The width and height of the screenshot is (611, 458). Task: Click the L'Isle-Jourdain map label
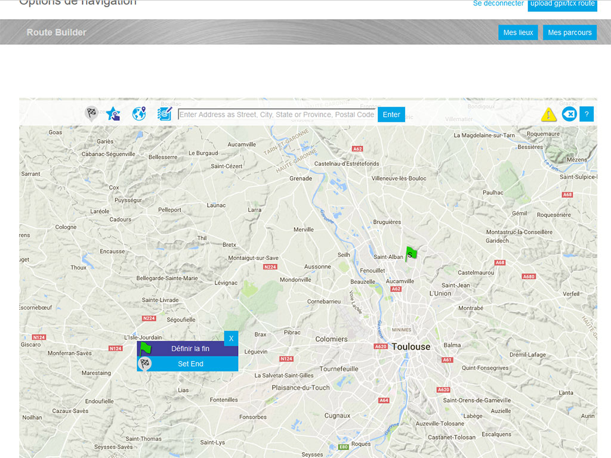(x=143, y=338)
